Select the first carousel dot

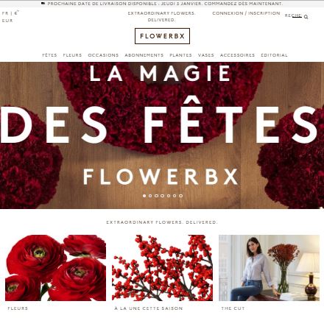144,196
